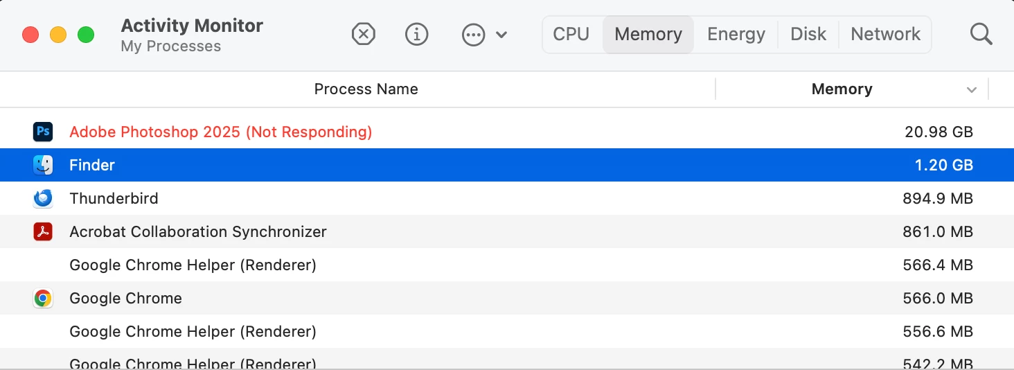Switch to the CPU tab

click(571, 34)
